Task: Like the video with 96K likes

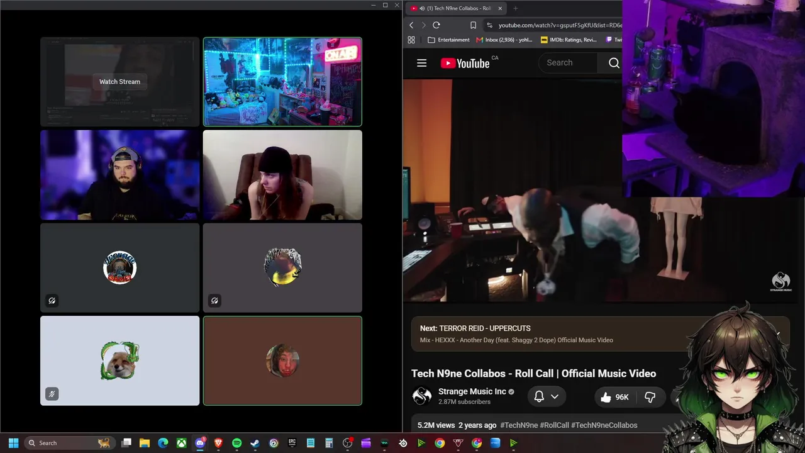Action: pos(614,397)
